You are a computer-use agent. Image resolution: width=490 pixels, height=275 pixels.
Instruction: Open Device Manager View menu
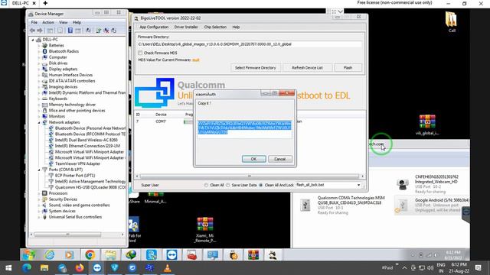pos(63,22)
